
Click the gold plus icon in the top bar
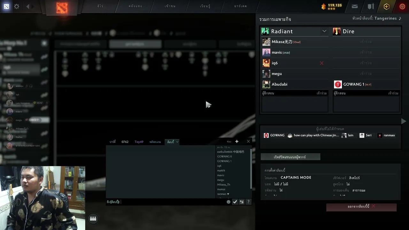coord(387,6)
